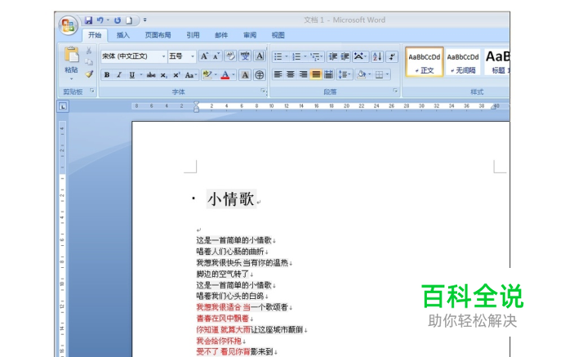Image resolution: width=565 pixels, height=357 pixels.
Task: Insert an Enclosed Character
Action: [x=260, y=74]
